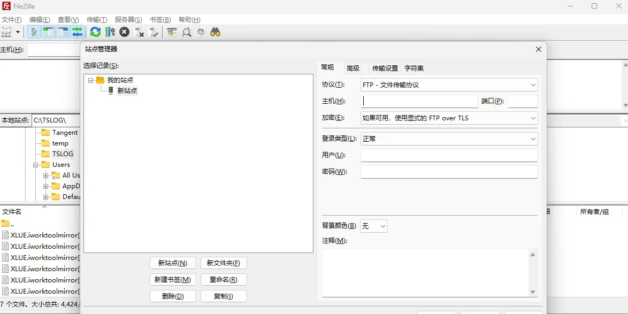
Task: Open the 服务器 menu
Action: tap(128, 20)
